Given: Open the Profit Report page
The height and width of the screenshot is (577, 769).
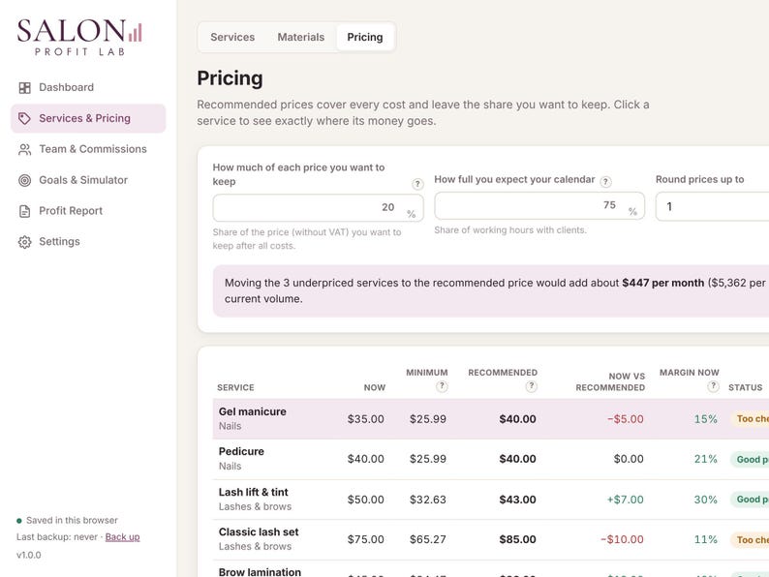Looking at the screenshot, I should click(x=88, y=211).
